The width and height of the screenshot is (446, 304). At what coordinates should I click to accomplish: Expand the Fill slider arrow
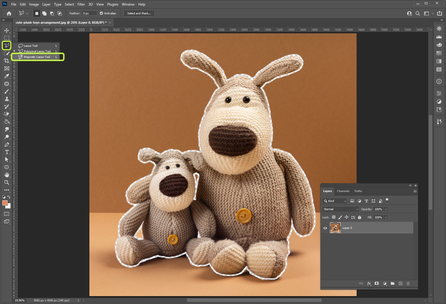[x=386, y=217]
